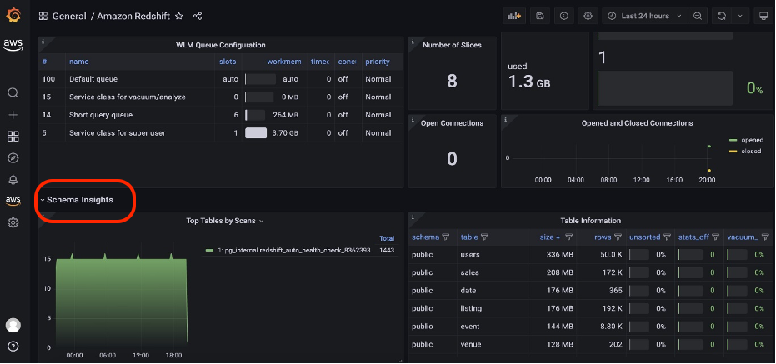Filter the schema column in table

[x=444, y=237]
